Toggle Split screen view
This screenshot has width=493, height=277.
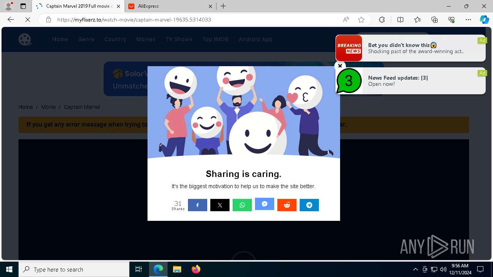tap(400, 20)
